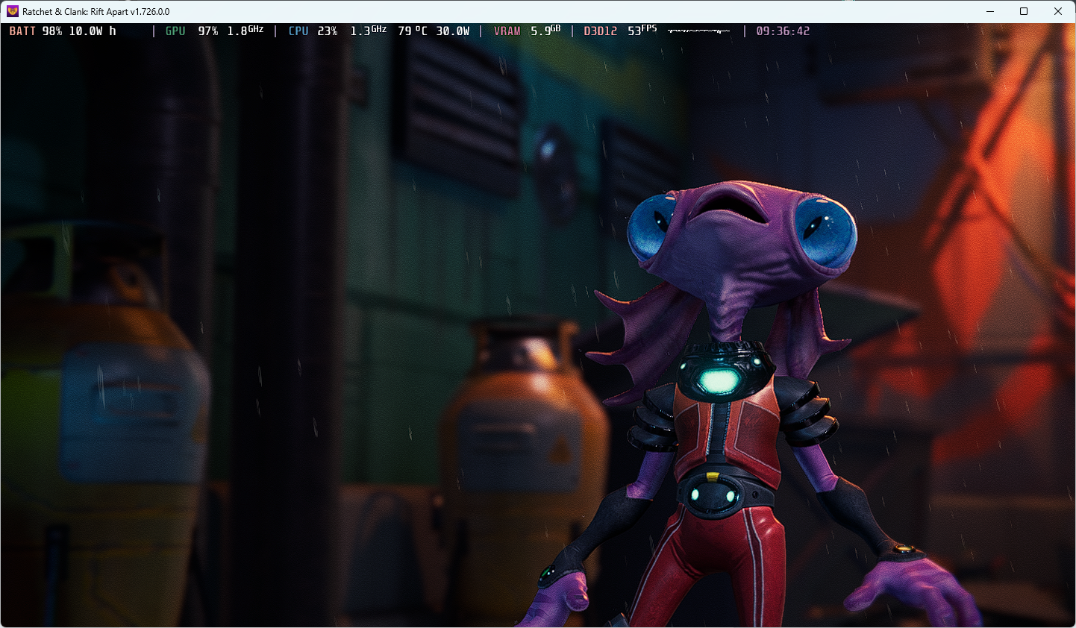Click the BATT 98% overlay reading
Viewport: 1076px width, 628px height.
[36, 31]
